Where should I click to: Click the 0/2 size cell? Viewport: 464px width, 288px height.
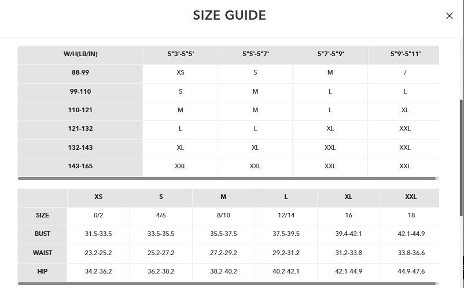pos(98,215)
